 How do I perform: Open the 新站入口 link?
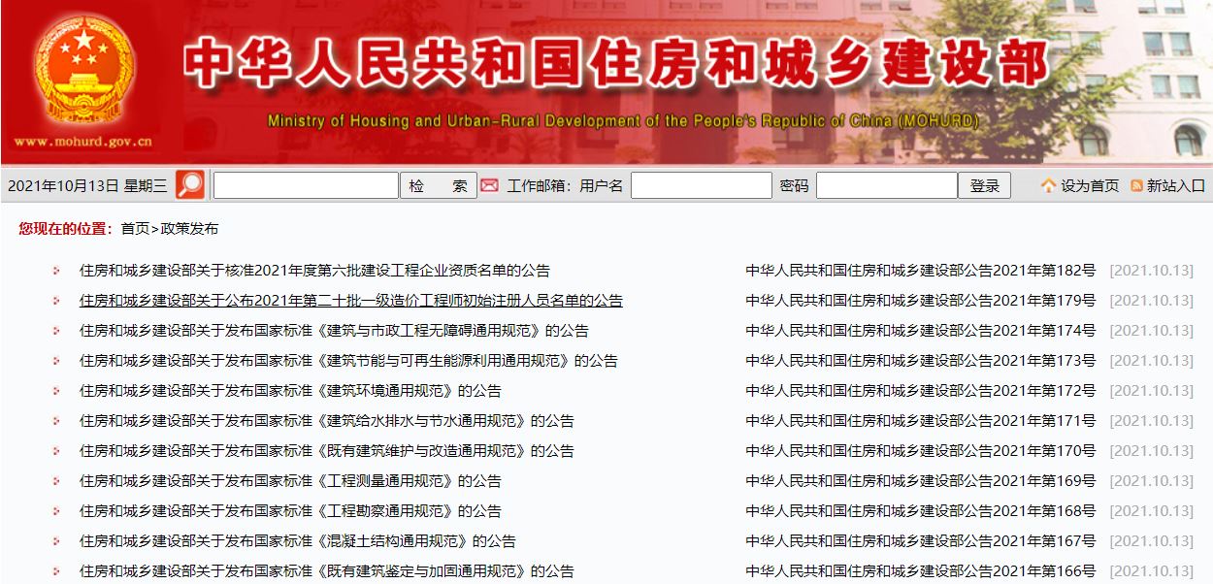coord(1175,185)
